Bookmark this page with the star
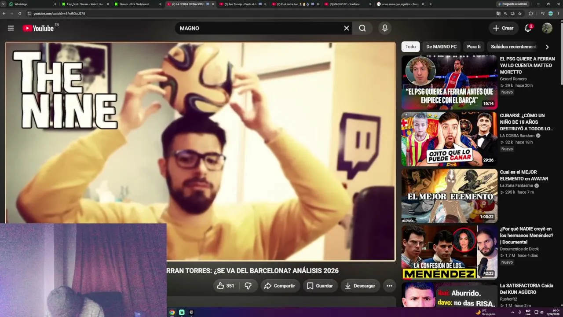Image resolution: width=563 pixels, height=317 pixels. click(x=520, y=14)
